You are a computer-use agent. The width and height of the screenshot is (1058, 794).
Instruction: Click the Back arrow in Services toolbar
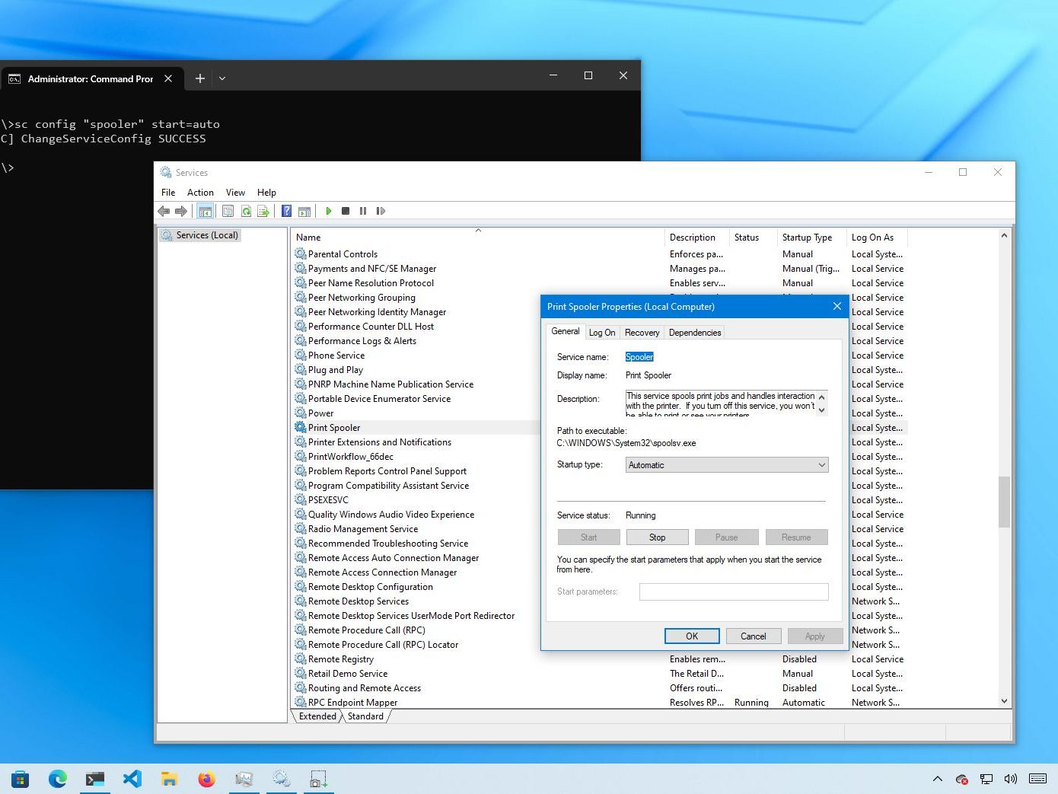164,211
